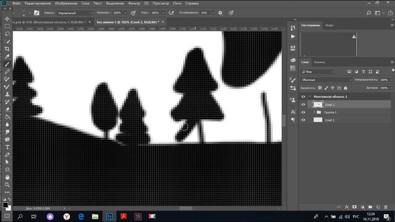The image size is (395, 222).
Task: Open the brush opacity 100% dropdown arrow
Action: [125, 13]
